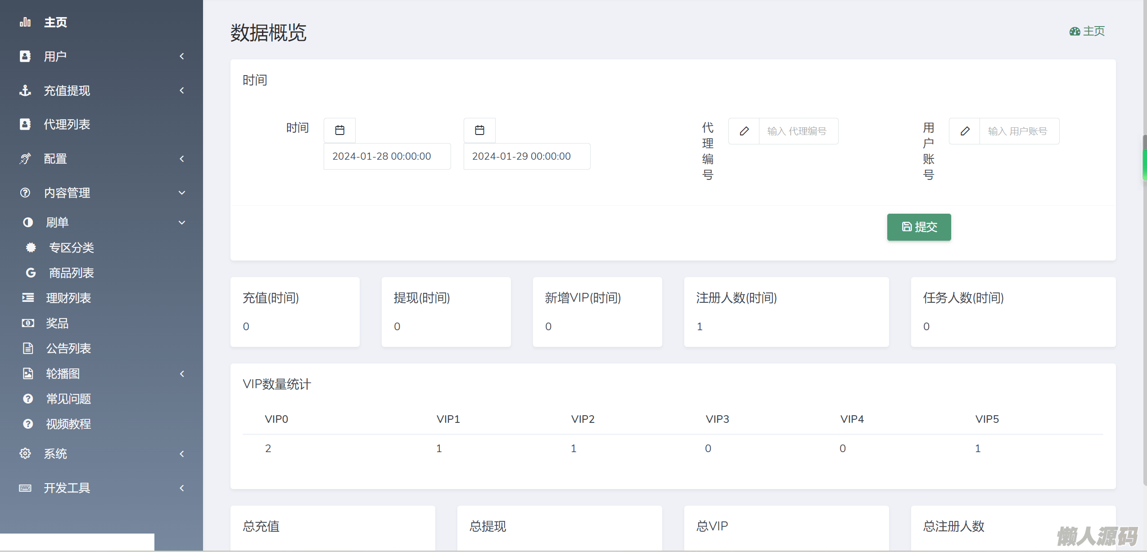Expand the 用户 sidebar menu chevron
This screenshot has height=552, width=1147.
(182, 56)
